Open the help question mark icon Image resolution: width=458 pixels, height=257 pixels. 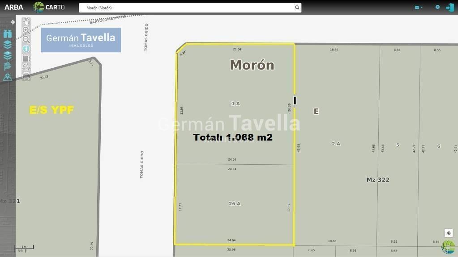[x=437, y=7]
